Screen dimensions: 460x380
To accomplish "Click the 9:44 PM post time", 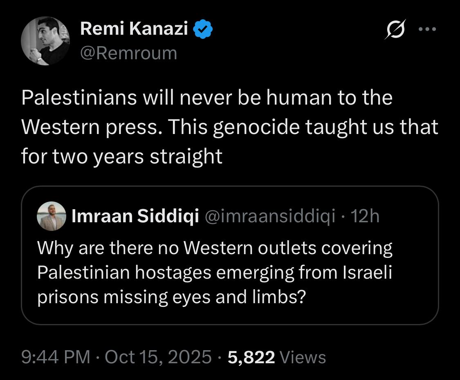I will pyautogui.click(x=56, y=357).
